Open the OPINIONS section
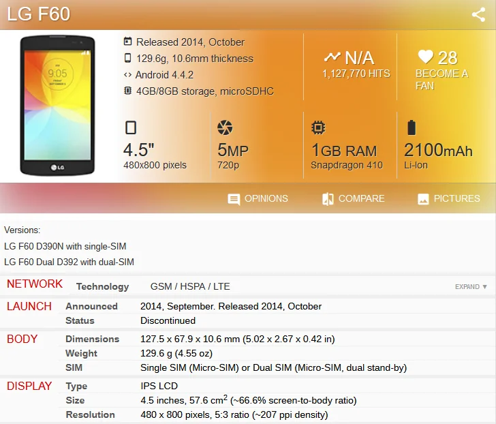The image size is (496, 424). [x=258, y=199]
